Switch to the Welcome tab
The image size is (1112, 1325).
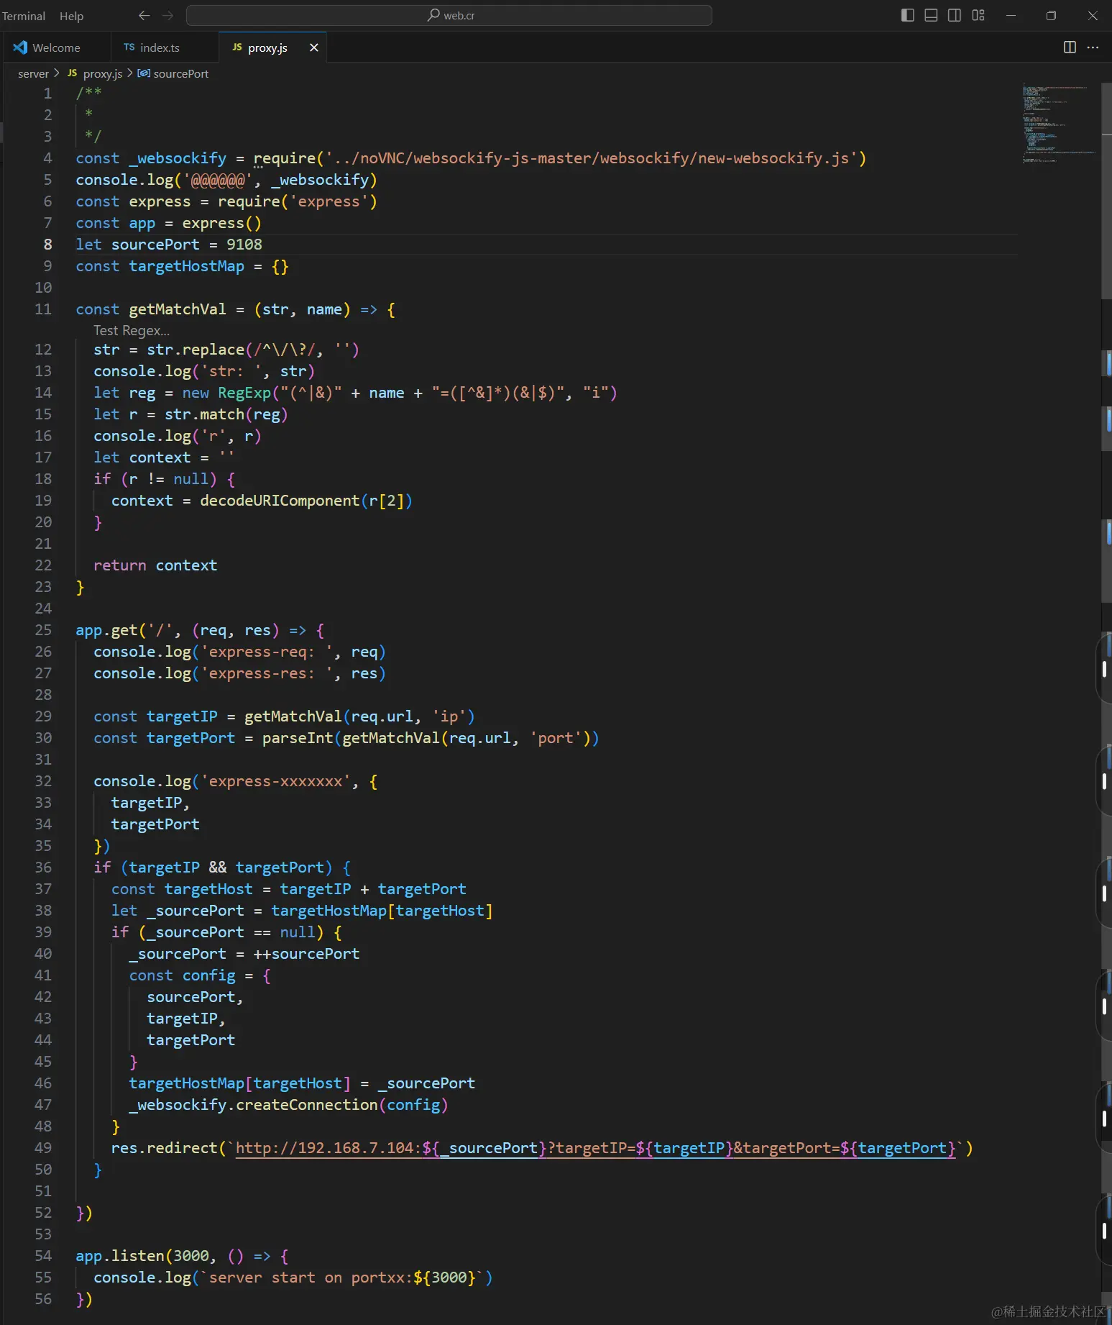click(x=55, y=47)
